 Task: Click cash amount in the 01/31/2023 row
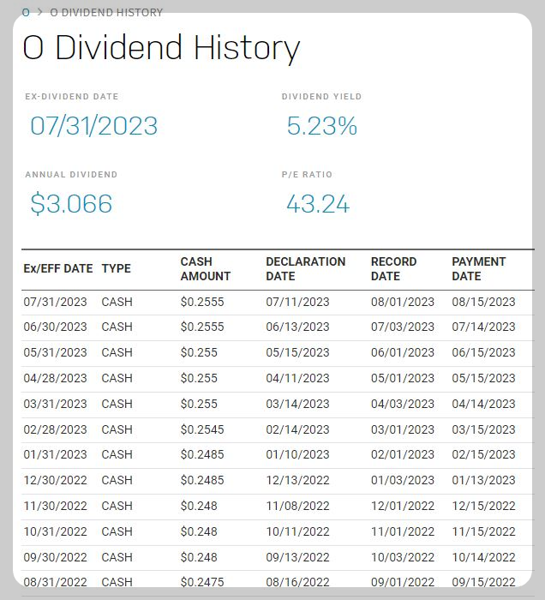click(202, 454)
